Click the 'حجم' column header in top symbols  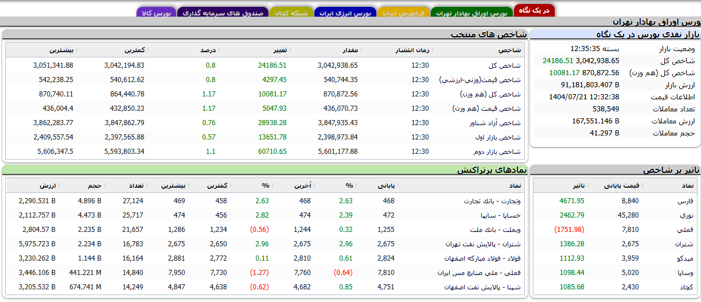[95, 186]
